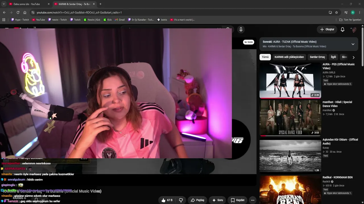The width and height of the screenshot is (364, 204).
Task: Dislike the video with thumbs down
Action: [x=181, y=200]
